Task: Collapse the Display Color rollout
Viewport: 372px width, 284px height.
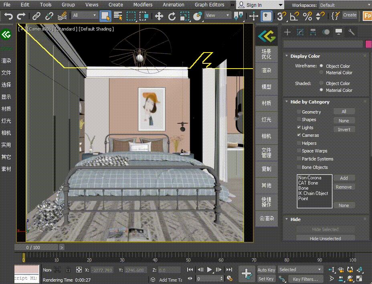Action: coord(305,56)
